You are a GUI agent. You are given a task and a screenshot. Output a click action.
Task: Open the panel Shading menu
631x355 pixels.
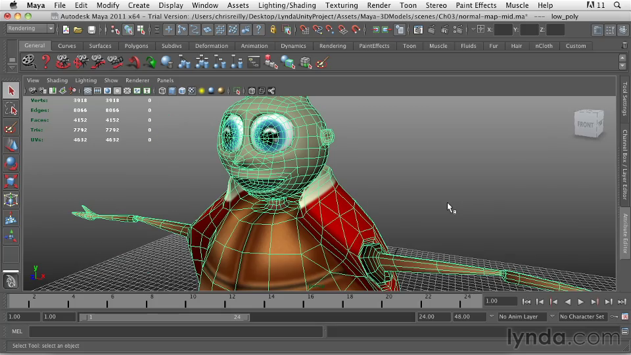tap(57, 80)
